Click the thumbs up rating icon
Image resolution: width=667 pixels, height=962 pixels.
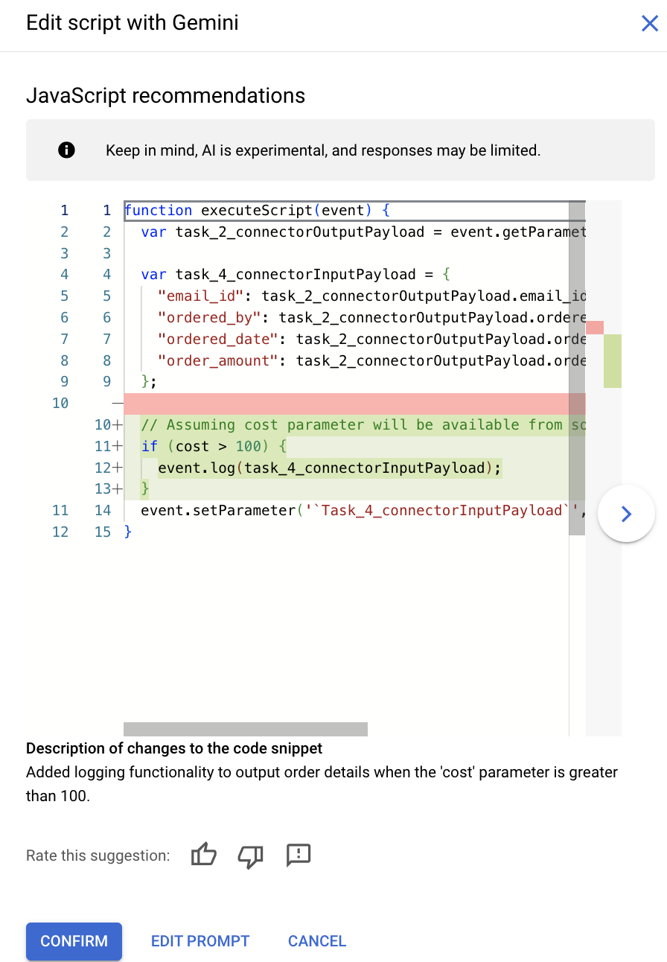(x=203, y=855)
